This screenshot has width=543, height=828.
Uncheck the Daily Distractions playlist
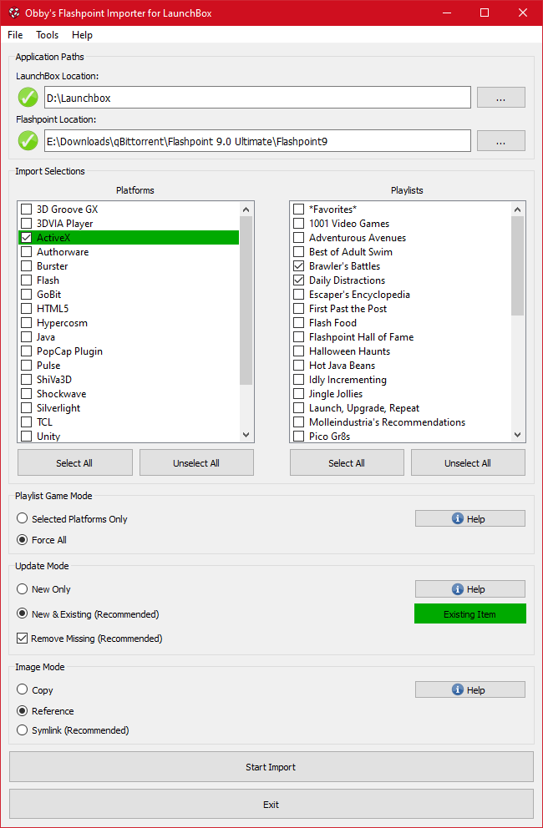point(299,280)
